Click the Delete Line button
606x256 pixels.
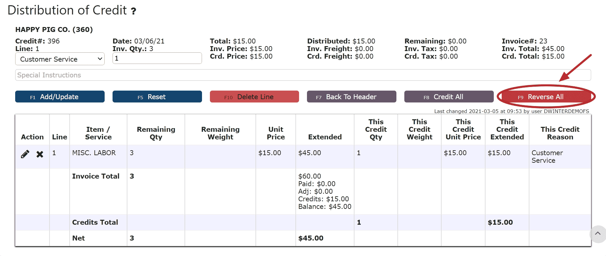coord(254,97)
